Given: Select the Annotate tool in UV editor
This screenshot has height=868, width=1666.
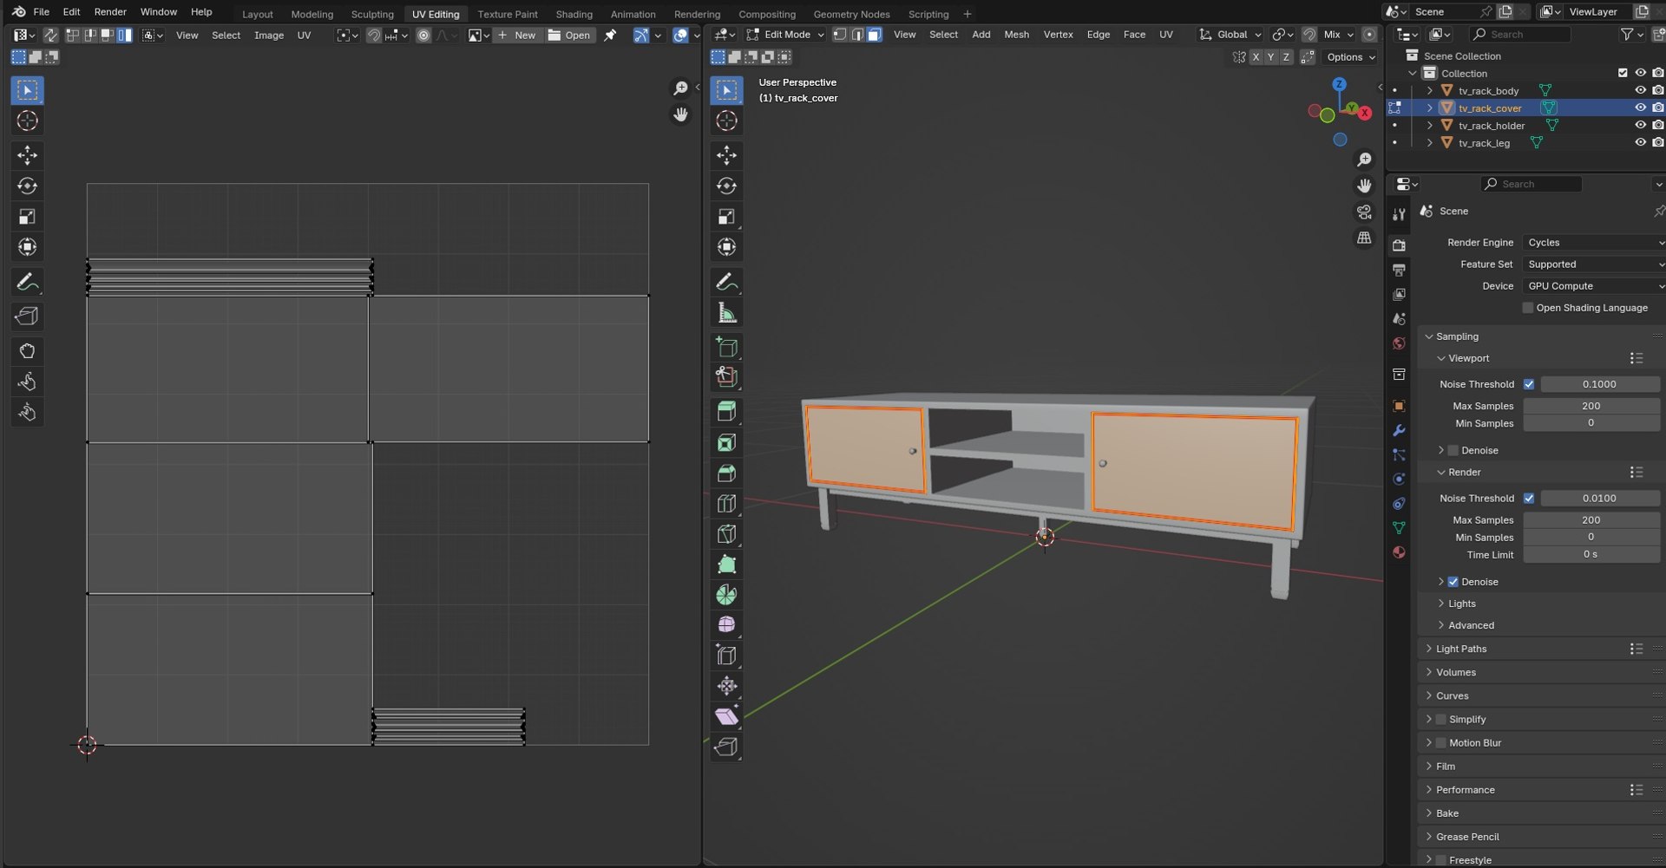Looking at the screenshot, I should [27, 282].
